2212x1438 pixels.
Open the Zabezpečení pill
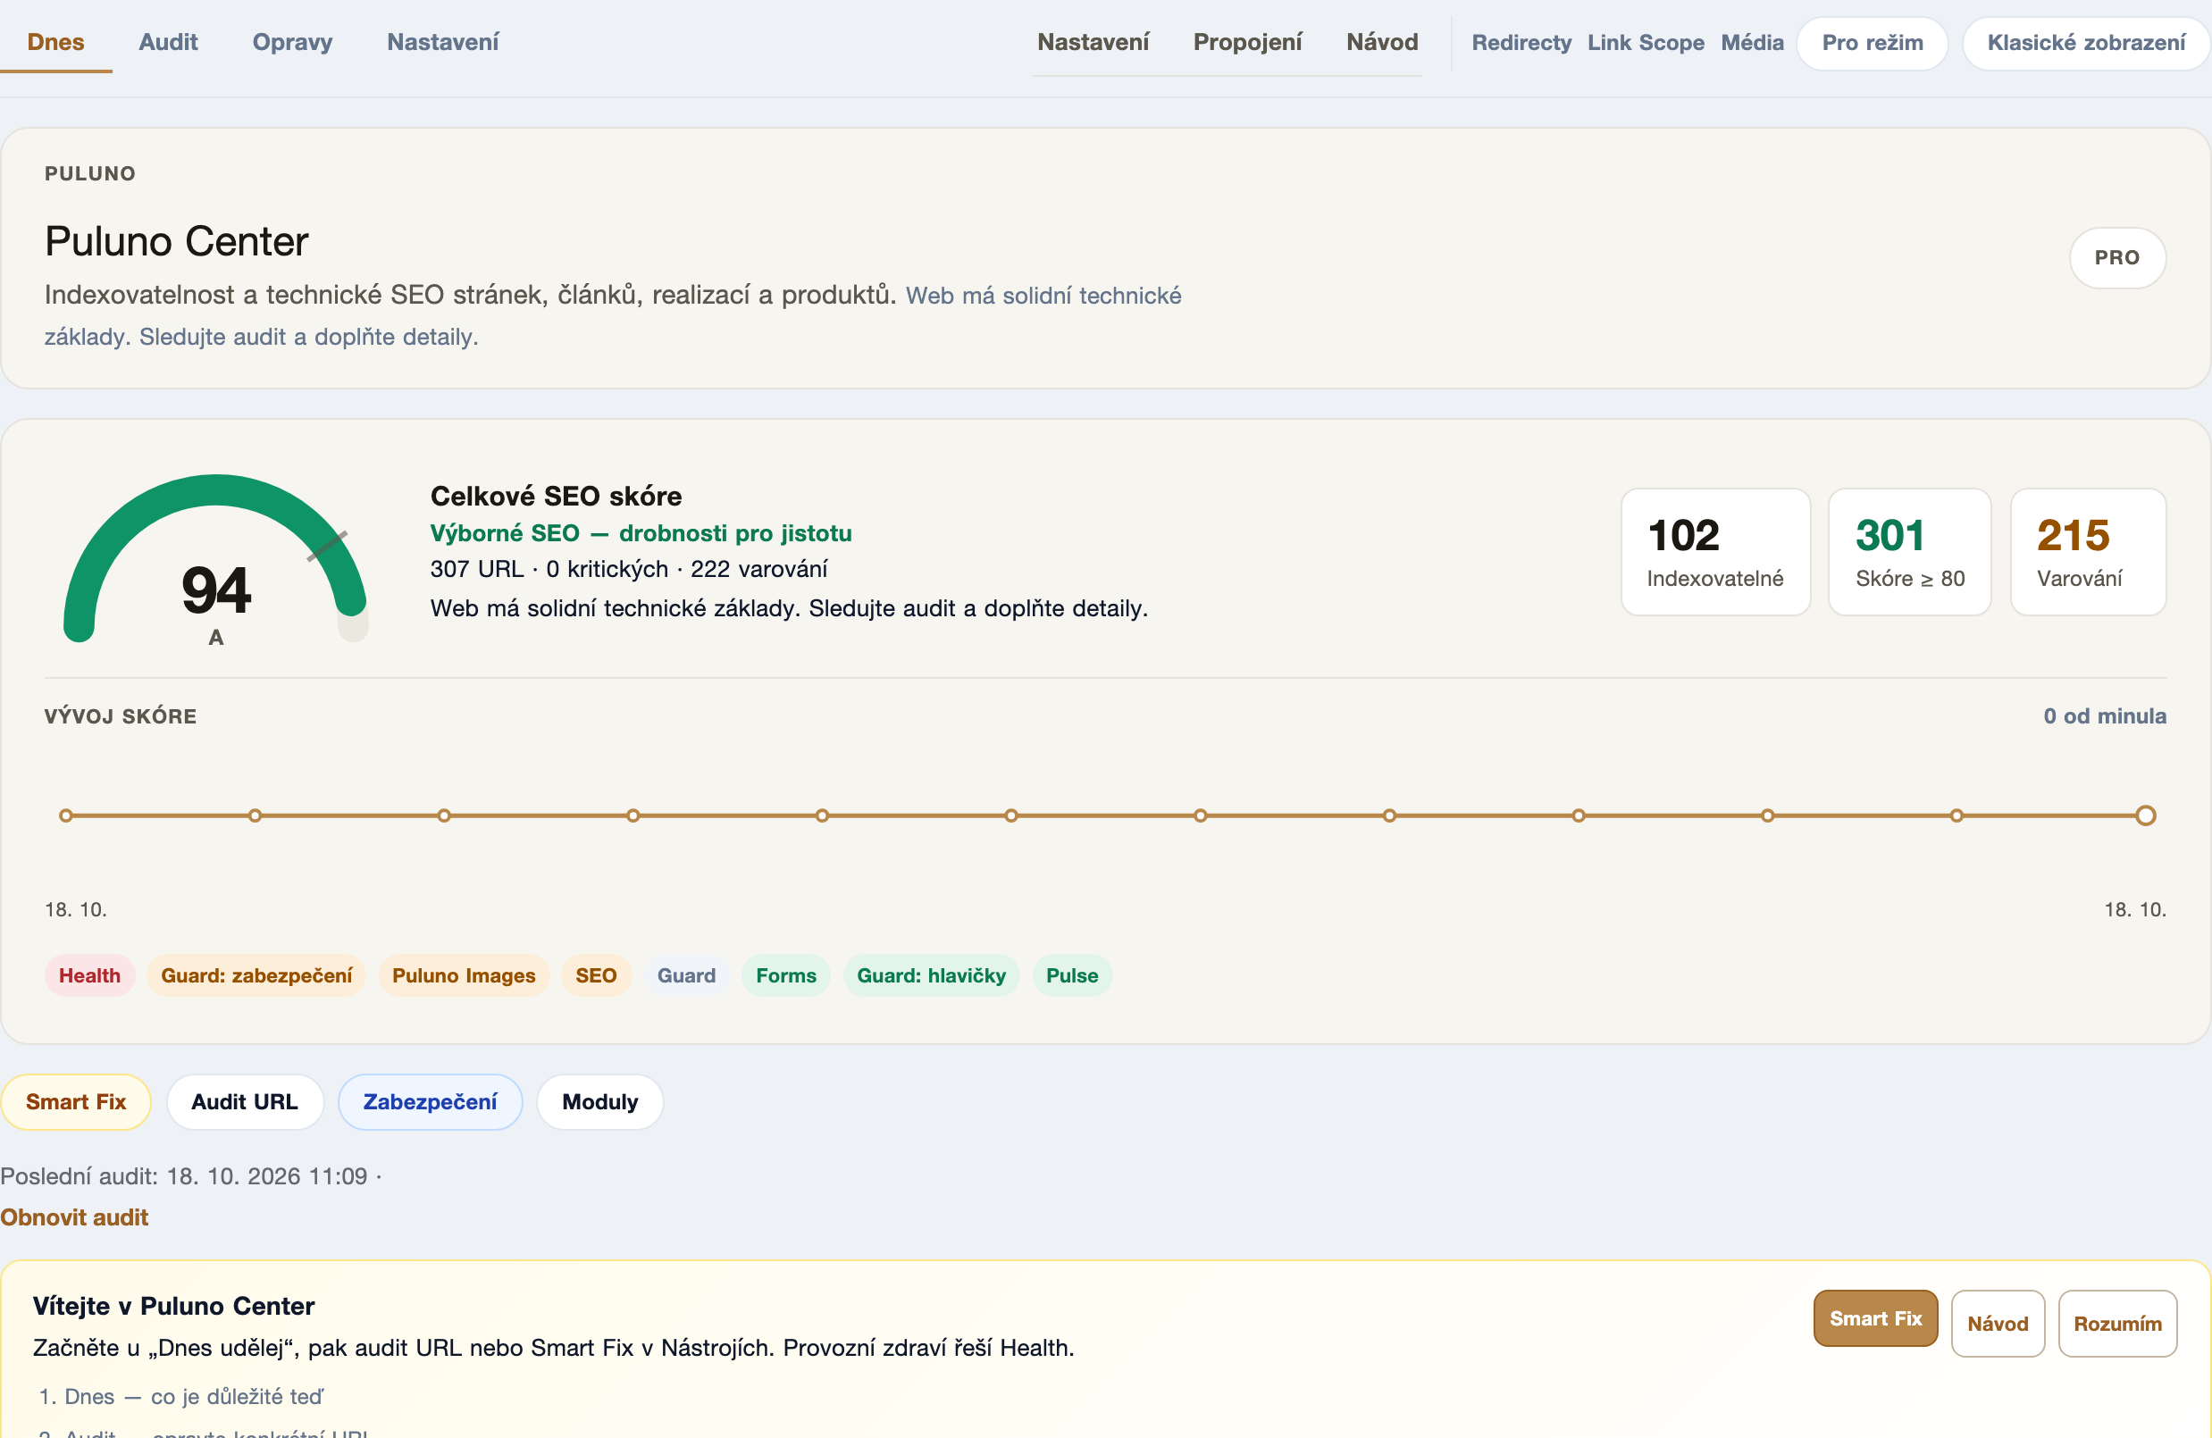[x=431, y=1102]
